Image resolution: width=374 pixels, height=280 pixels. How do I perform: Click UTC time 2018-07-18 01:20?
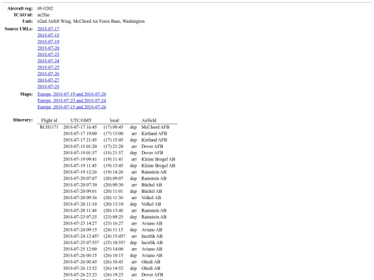coord(80,147)
